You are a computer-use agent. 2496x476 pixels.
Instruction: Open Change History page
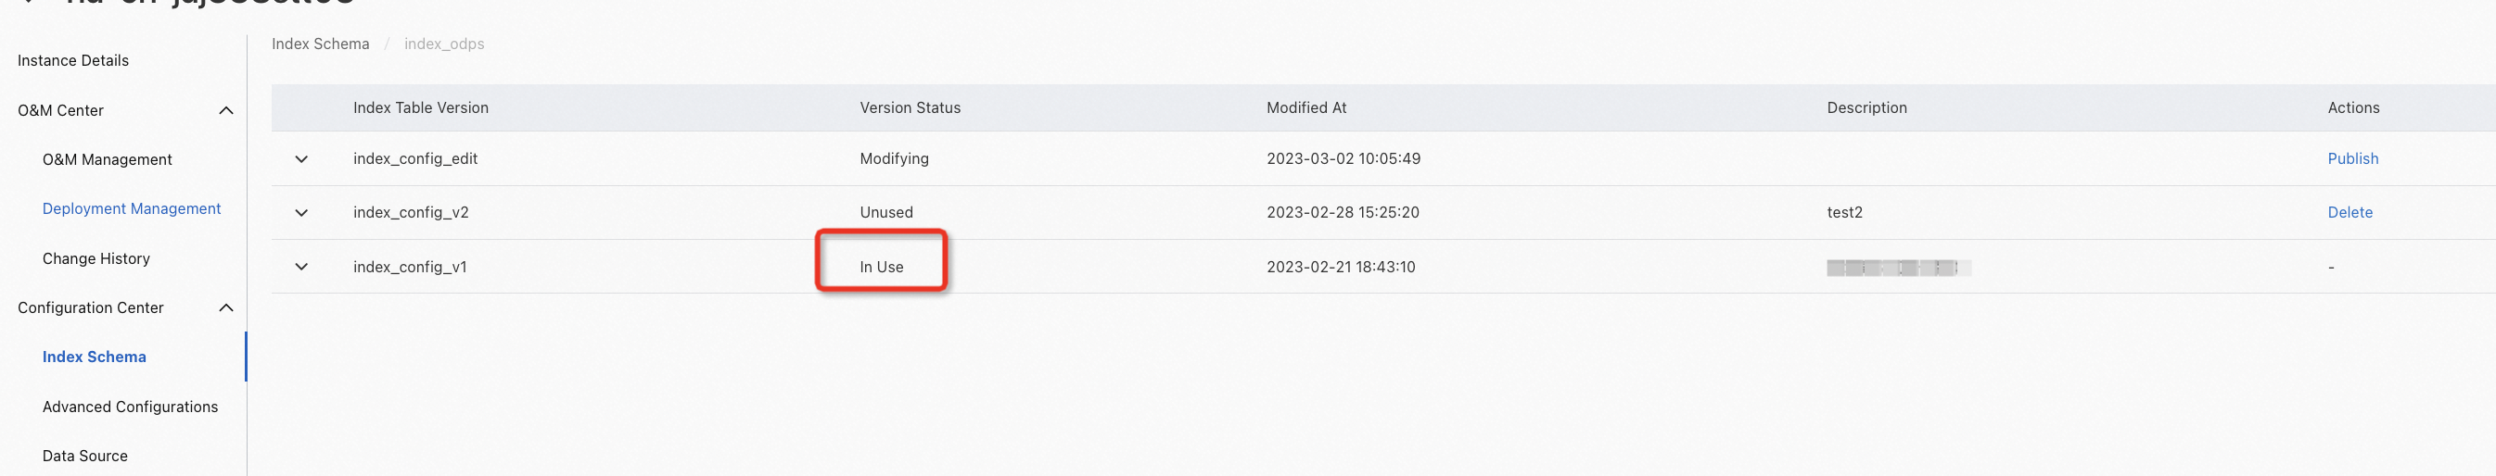tap(96, 258)
